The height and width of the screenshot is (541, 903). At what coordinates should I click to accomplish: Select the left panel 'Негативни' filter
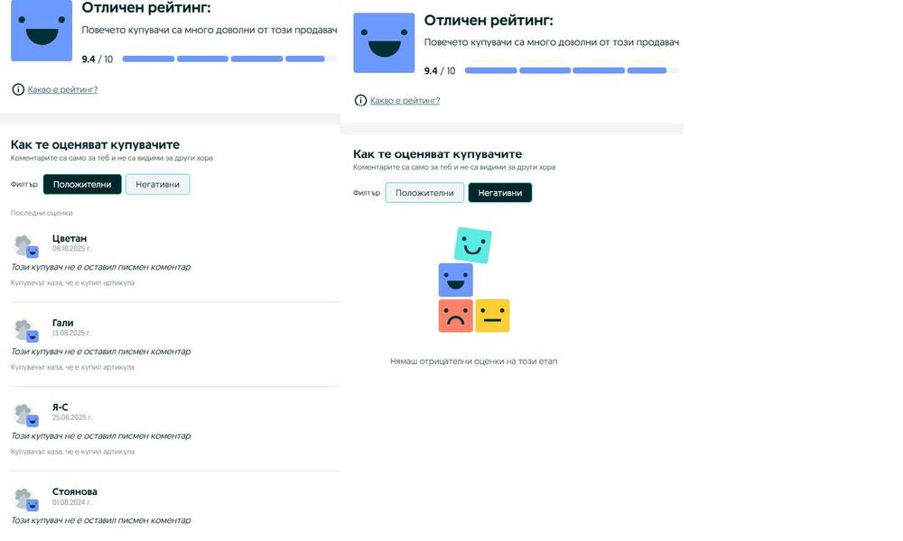157,185
